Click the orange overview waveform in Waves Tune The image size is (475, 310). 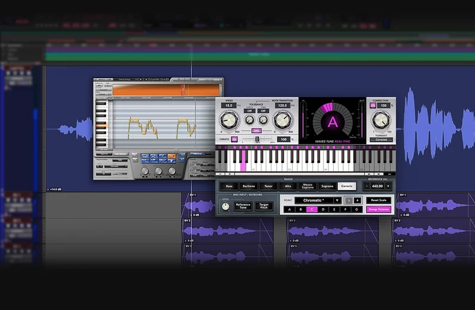click(x=167, y=90)
